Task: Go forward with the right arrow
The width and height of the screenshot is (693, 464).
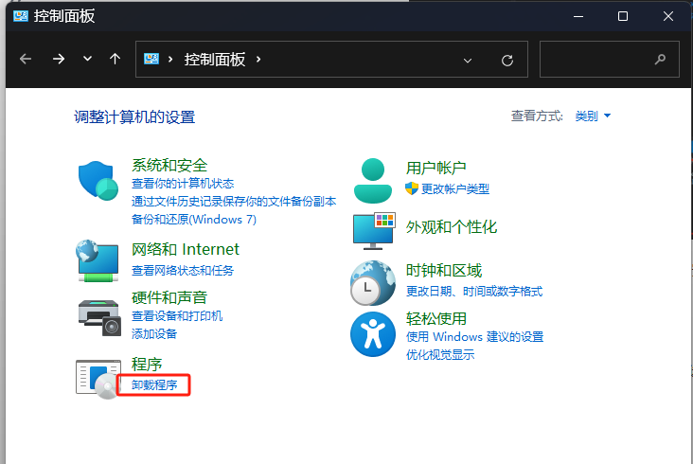Action: pyautogui.click(x=59, y=59)
